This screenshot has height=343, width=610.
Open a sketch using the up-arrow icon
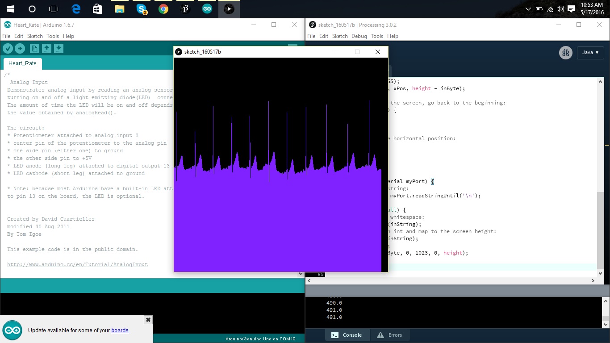[46, 48]
